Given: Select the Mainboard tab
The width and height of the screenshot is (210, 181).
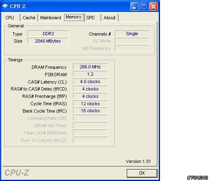Looking at the screenshot, I should (x=50, y=18).
